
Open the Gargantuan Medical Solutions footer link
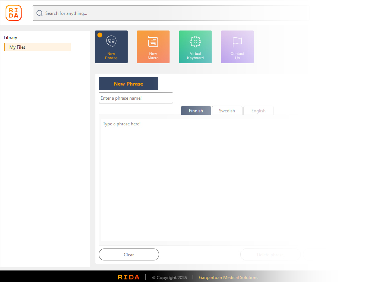[228, 278]
